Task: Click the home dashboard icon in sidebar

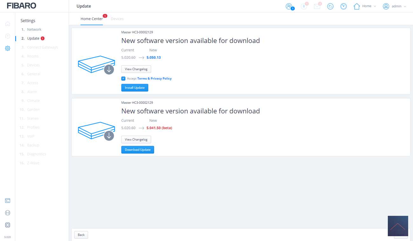Action: [8, 24]
